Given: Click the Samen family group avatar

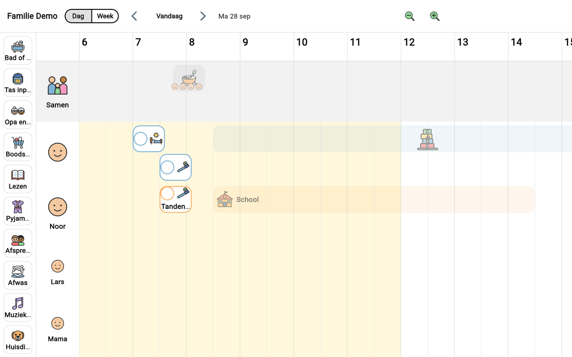Looking at the screenshot, I should pyautogui.click(x=58, y=85).
